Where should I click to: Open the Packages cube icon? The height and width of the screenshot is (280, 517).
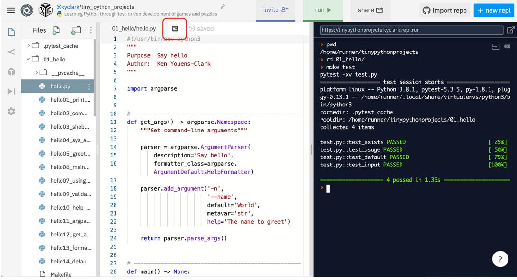pyautogui.click(x=10, y=71)
